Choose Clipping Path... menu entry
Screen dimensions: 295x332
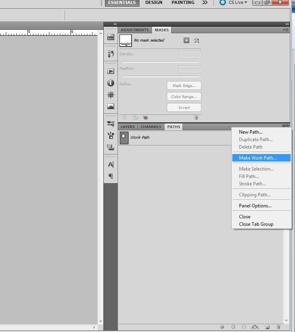pos(261,194)
